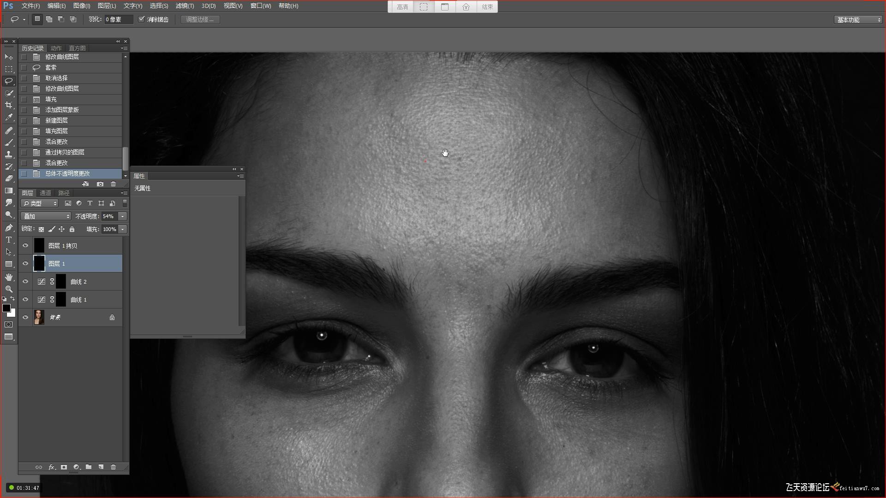This screenshot has width=886, height=498.
Task: Select the Dodge tool
Action: click(9, 214)
